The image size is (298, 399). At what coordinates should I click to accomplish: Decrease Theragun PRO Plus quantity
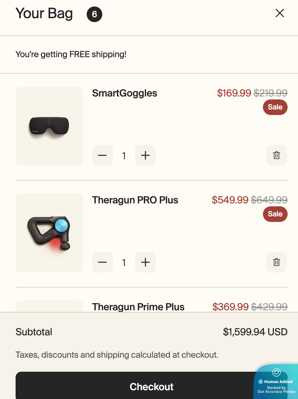(x=102, y=262)
